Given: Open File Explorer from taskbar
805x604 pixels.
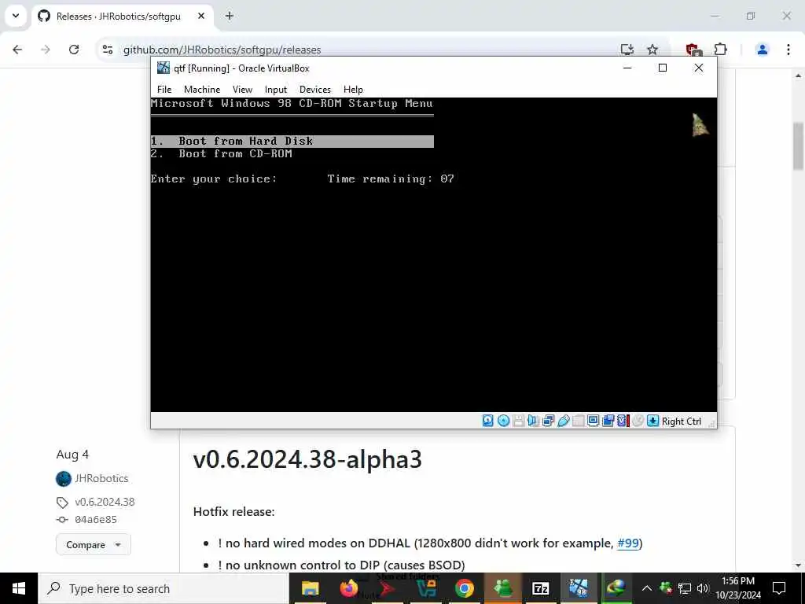Looking at the screenshot, I should [310, 588].
